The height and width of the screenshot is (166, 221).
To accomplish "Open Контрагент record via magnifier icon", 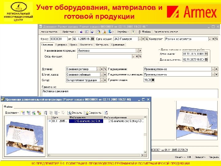I will pyautogui.click(x=217, y=39).
